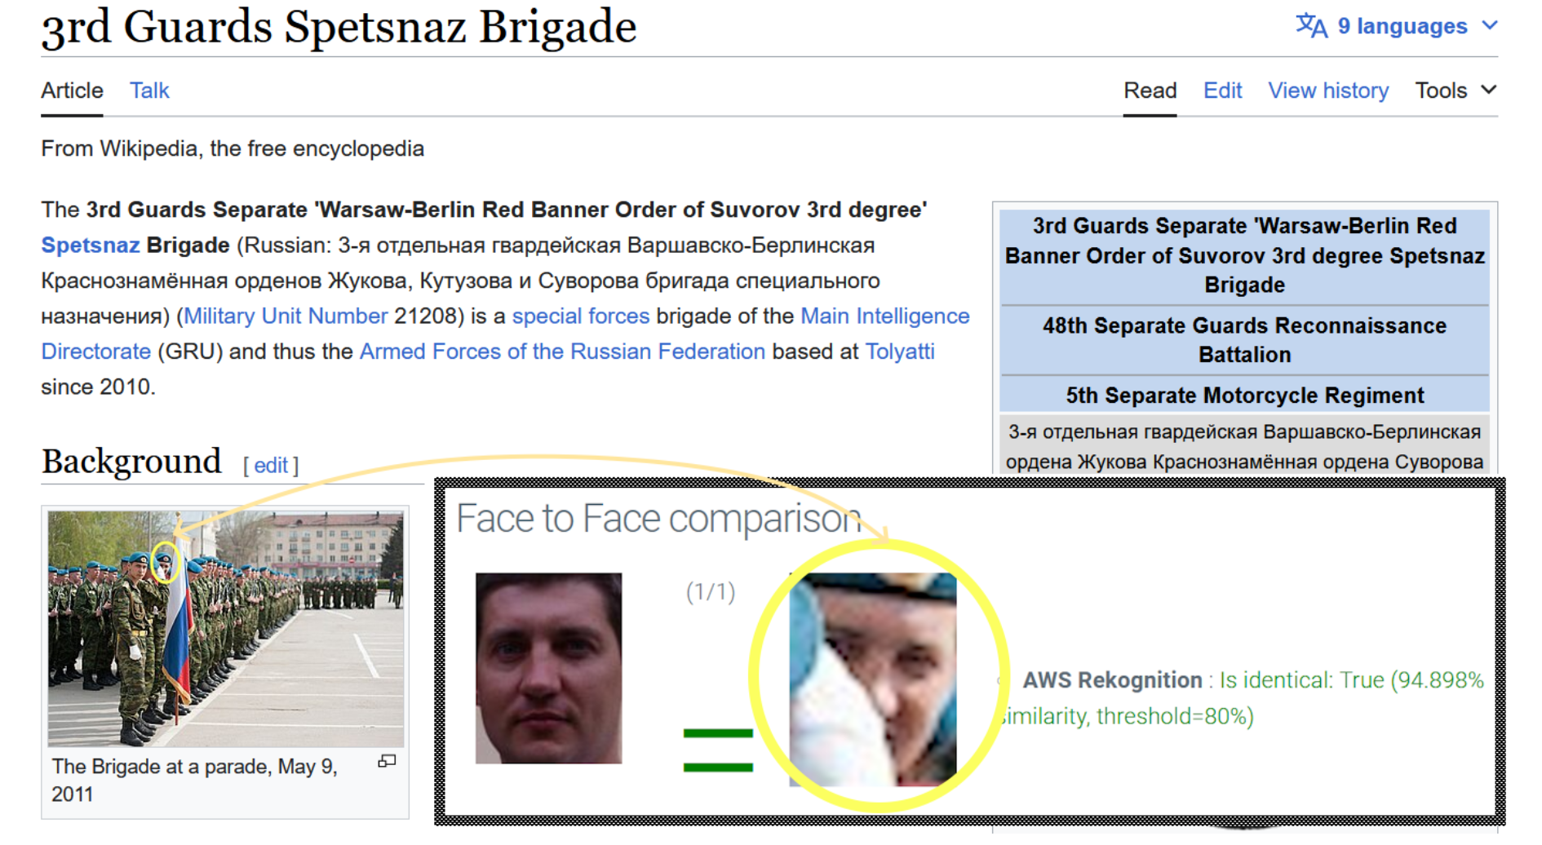The width and height of the screenshot is (1542, 845).
Task: Select the Article tab
Action: (72, 91)
